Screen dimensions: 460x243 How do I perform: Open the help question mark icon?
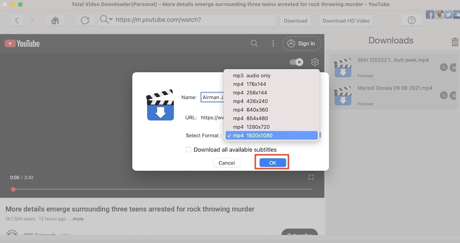411,20
